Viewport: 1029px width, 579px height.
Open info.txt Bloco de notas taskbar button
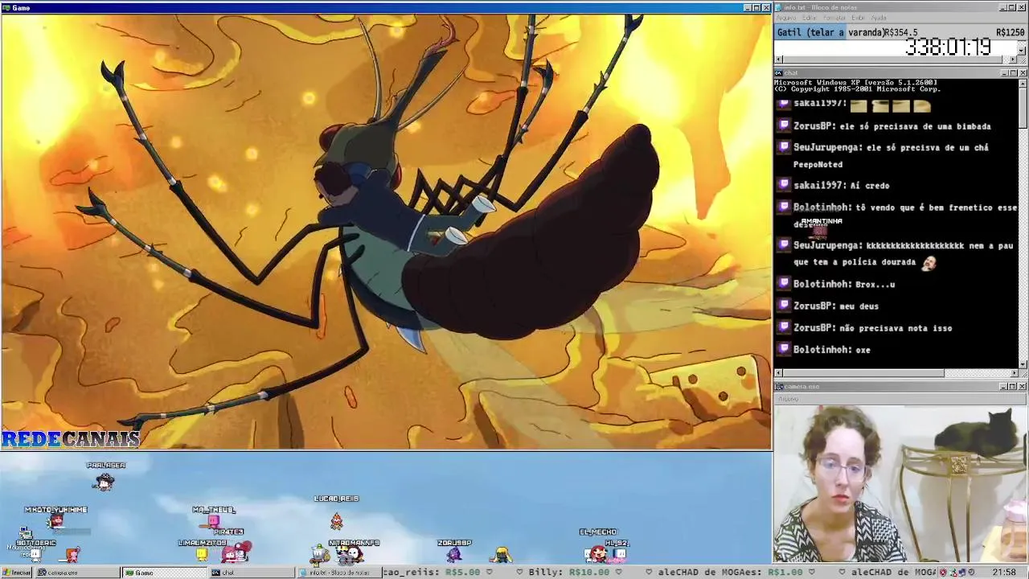click(338, 573)
